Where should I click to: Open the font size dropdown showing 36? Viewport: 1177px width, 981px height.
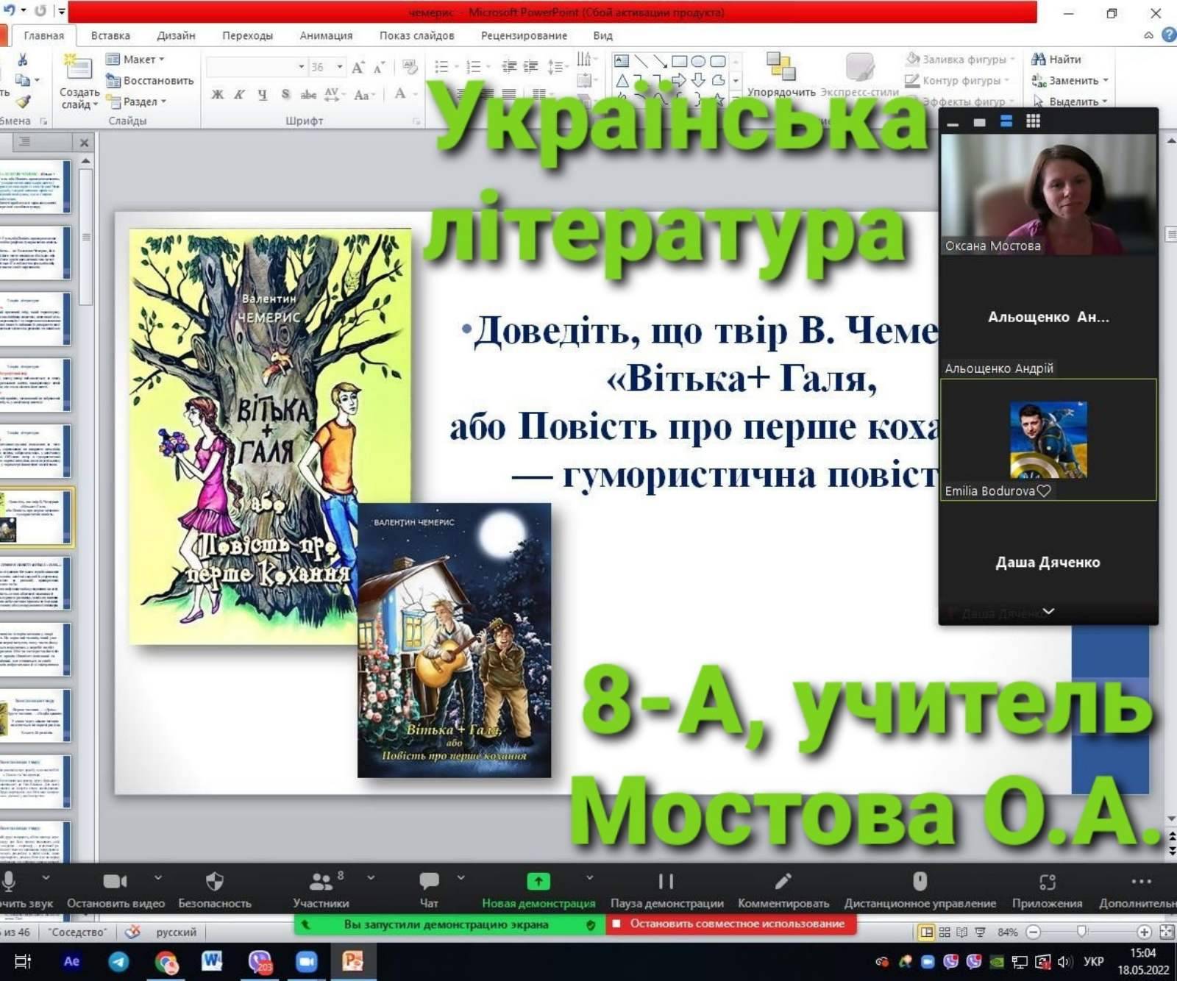tap(339, 67)
